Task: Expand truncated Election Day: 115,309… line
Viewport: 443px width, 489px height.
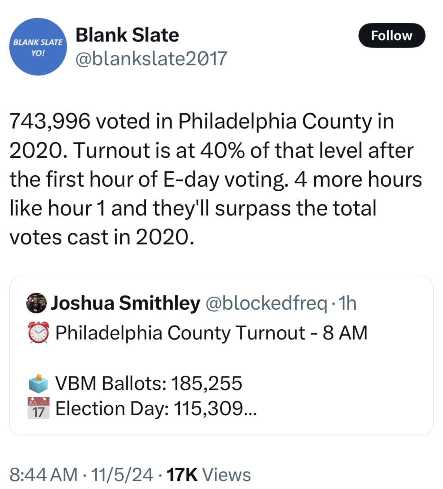Action: pyautogui.click(x=156, y=408)
